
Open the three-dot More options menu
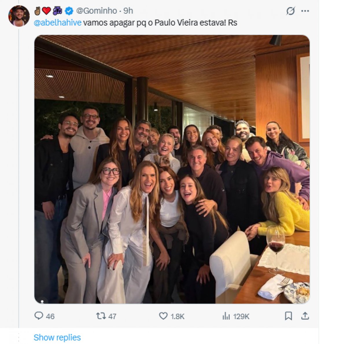pyautogui.click(x=305, y=11)
